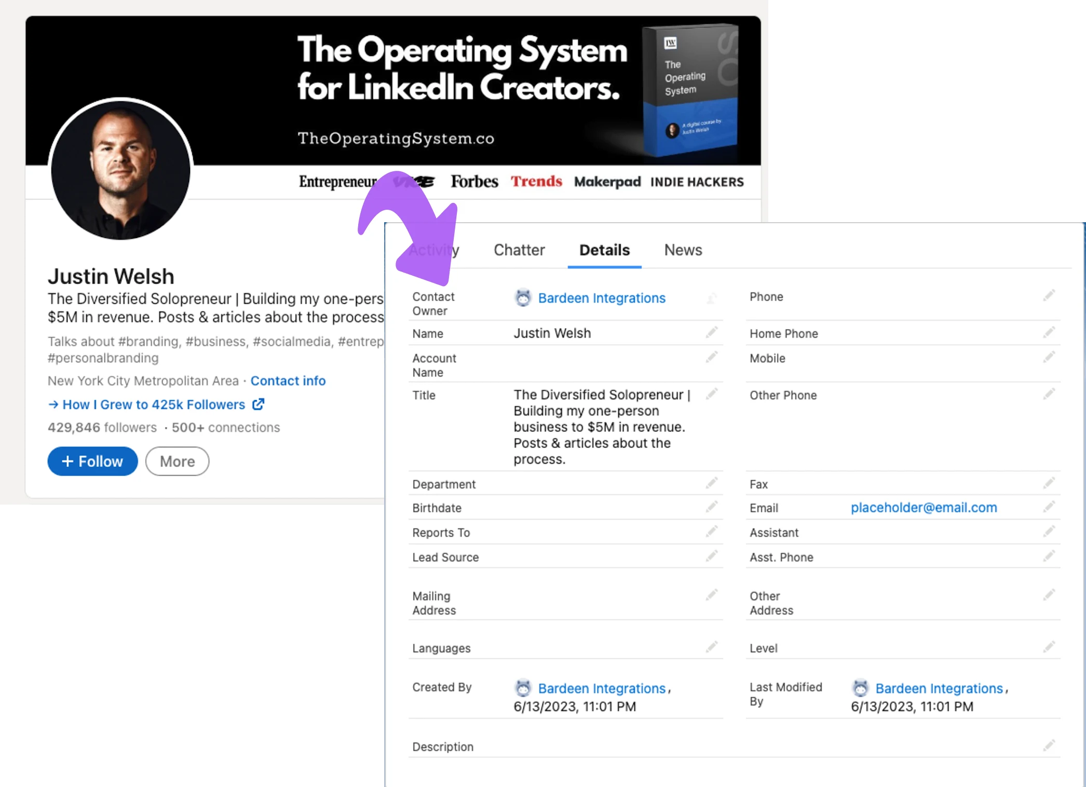This screenshot has width=1086, height=787.
Task: Open Bardeen Integrations Created By link
Action: 602,688
